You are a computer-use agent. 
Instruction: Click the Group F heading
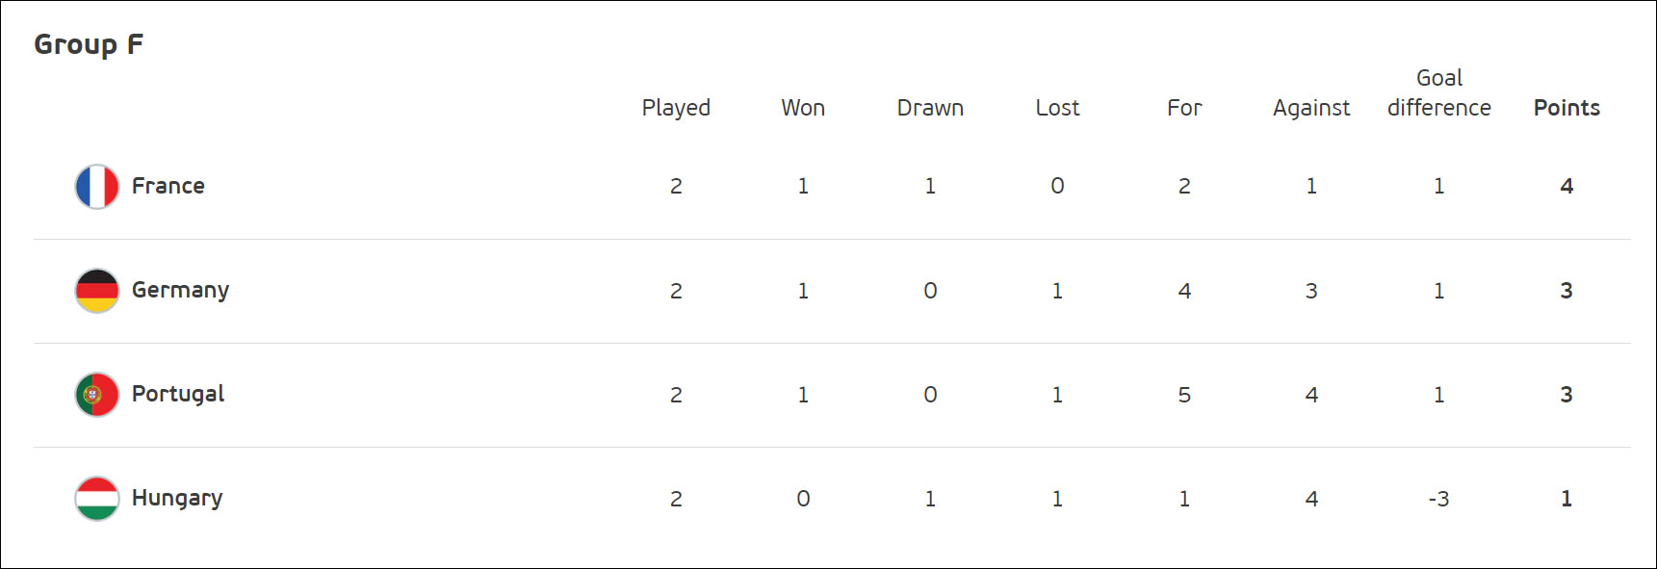(x=89, y=44)
